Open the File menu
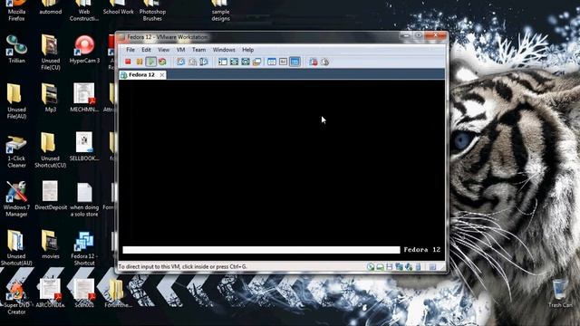The width and height of the screenshot is (580, 326). (130, 50)
